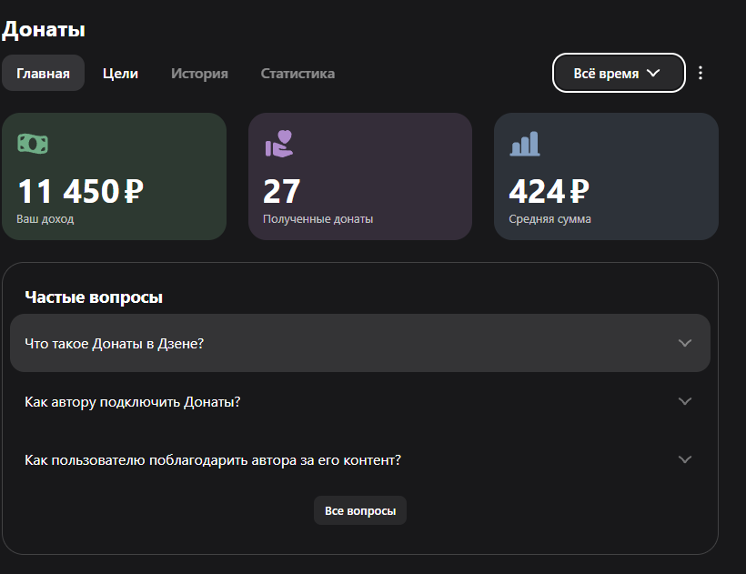The height and width of the screenshot is (574, 746).
Task: Switch to the Цели tab
Action: pyautogui.click(x=120, y=74)
